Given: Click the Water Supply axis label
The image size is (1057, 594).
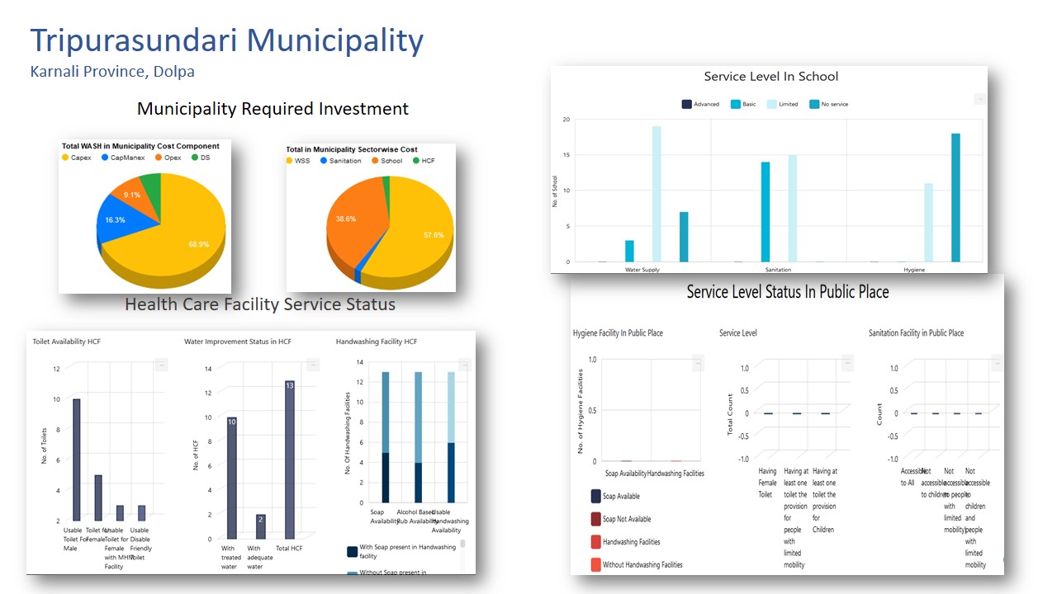Looking at the screenshot, I should [642, 270].
